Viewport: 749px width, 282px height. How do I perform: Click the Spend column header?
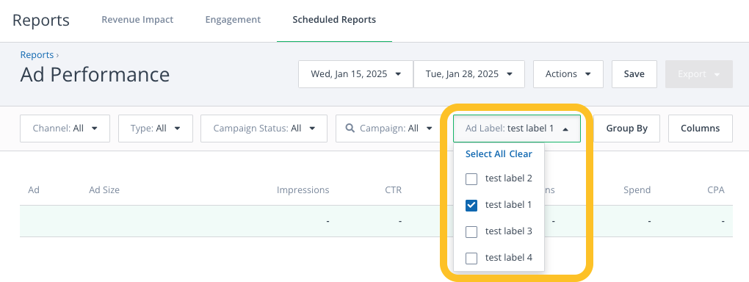[x=637, y=189]
